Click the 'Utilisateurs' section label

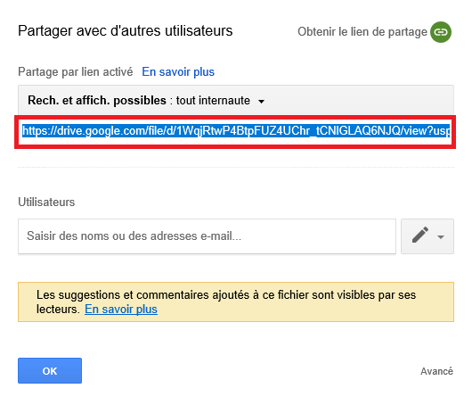[46, 202]
